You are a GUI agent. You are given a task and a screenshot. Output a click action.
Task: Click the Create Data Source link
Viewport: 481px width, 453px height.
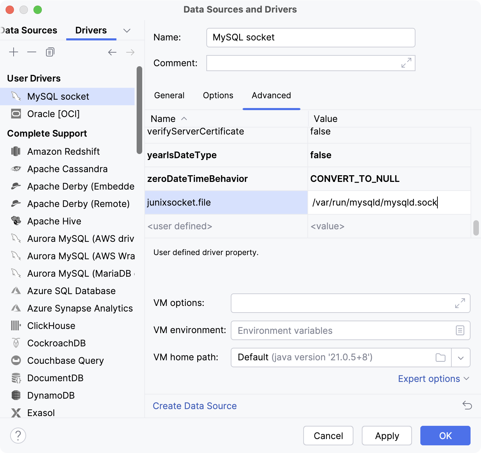pyautogui.click(x=195, y=406)
